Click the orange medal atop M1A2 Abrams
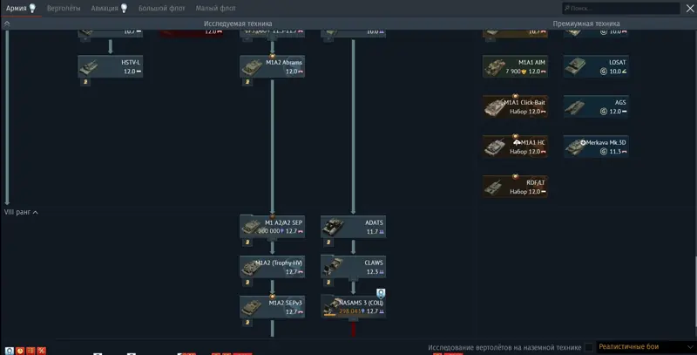Image resolution: width=697 pixels, height=355 pixels. (272, 56)
